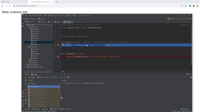Go back in browser history
The width and height of the screenshot is (200, 112).
[x=2, y=6]
